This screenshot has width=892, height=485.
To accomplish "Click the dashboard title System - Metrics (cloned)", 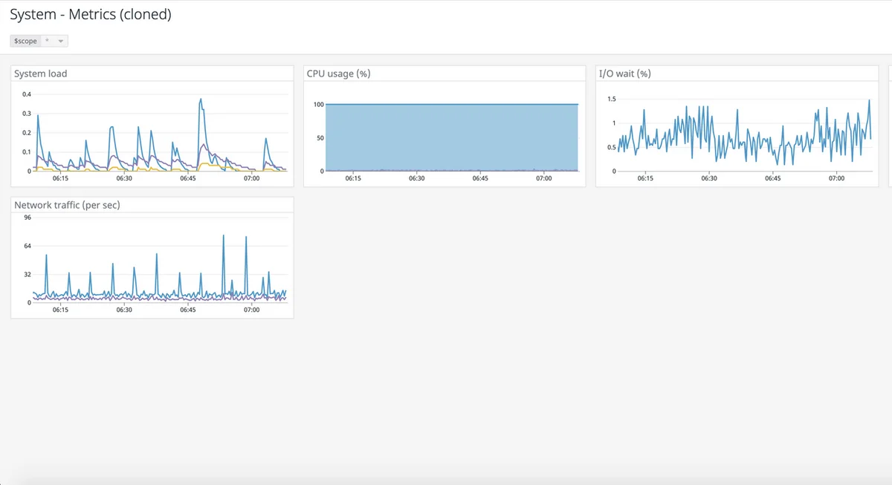I will tap(92, 14).
